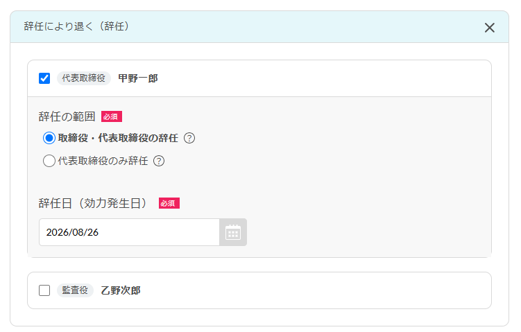
Task: Check the 監査役 乙野次郎 checkbox
Action: [x=44, y=290]
